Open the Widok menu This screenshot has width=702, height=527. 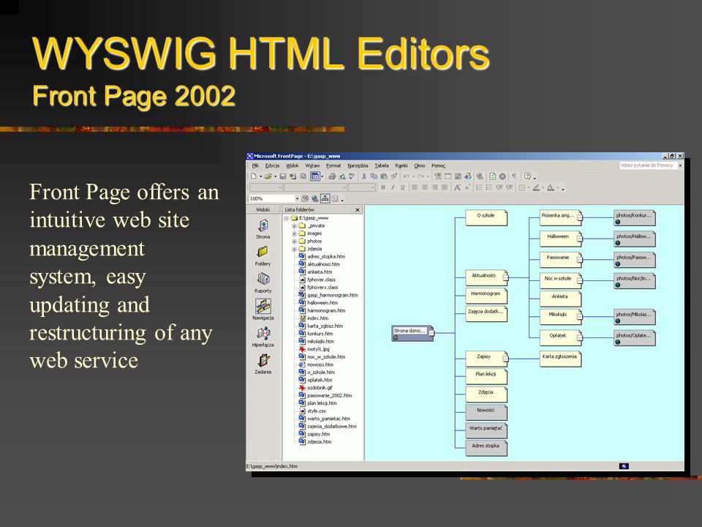click(292, 165)
